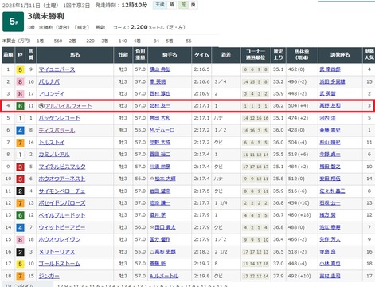375x287 pixels.
Task: Open trainer link 杉山晴紀
Action: coord(330,143)
